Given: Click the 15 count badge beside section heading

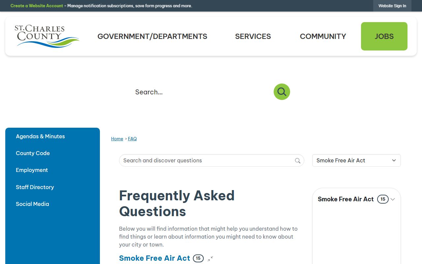Looking at the screenshot, I should tap(198, 258).
